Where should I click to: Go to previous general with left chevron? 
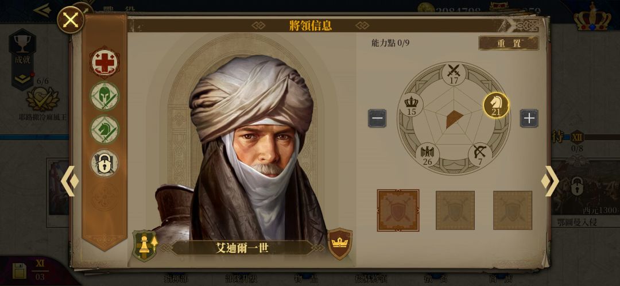click(x=69, y=181)
